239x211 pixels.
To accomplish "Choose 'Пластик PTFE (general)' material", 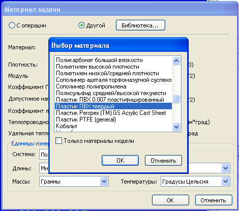I will click(113, 119).
